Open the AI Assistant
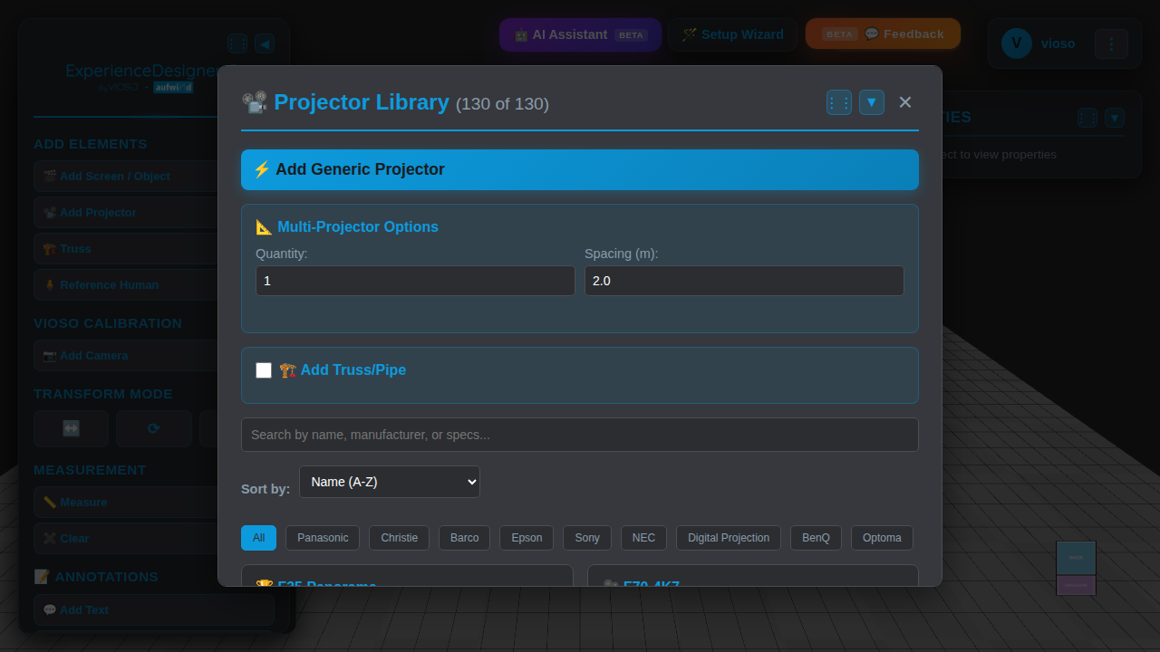 coord(579,34)
